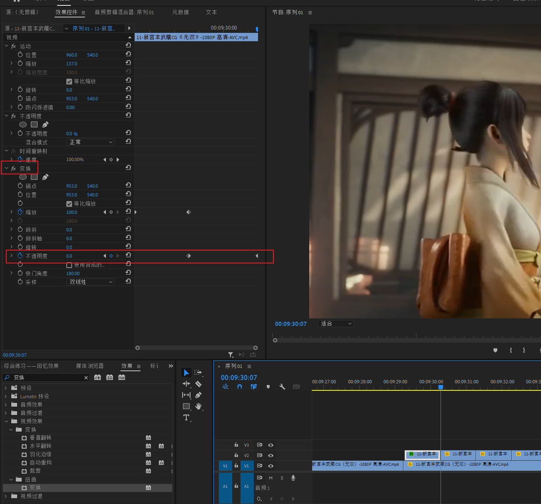541x504 pixels.
Task: Toggle the 不透明度 stopwatch in 变换 effect
Action: pos(20,256)
